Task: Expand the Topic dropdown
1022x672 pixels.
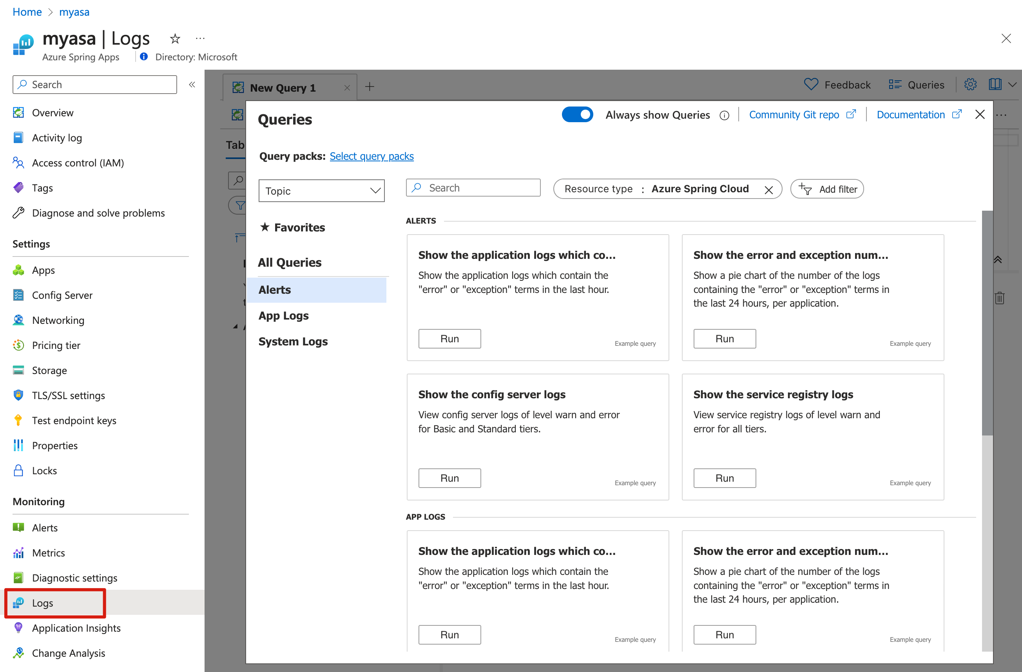Action: coord(321,191)
